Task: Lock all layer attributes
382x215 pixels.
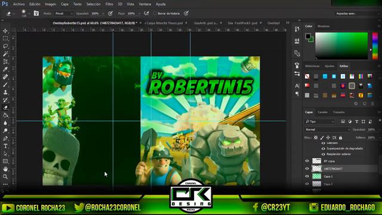Action: point(341,138)
